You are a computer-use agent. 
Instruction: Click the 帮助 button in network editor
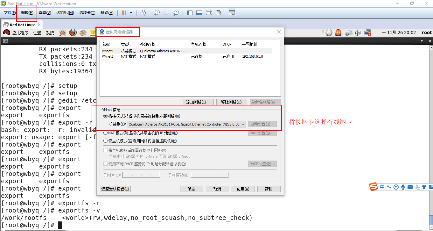click(269, 189)
